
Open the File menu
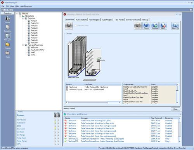(x=3, y=6)
